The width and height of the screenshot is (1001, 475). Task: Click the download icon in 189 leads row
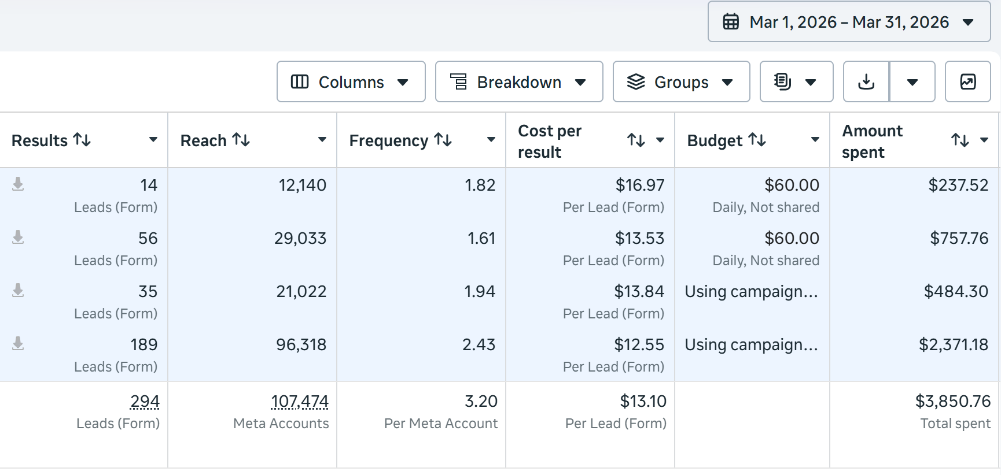18,344
